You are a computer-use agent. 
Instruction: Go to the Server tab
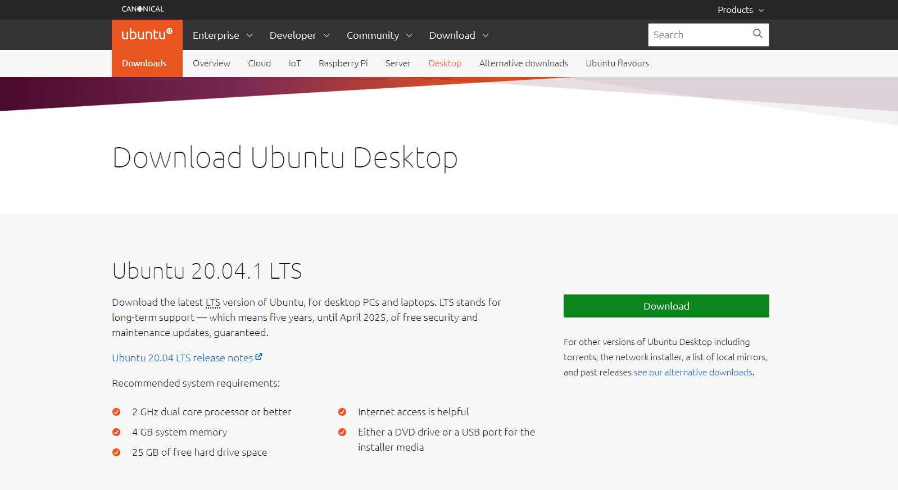398,63
